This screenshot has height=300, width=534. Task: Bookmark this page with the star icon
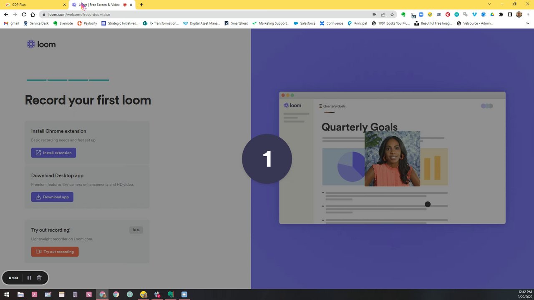pos(392,15)
